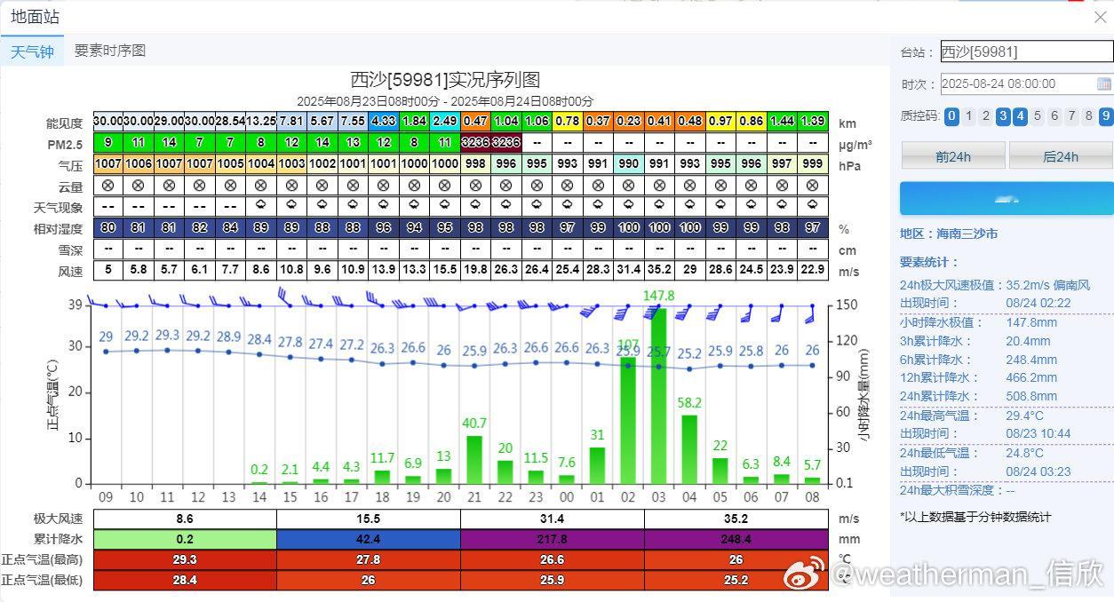Enable quality control code 5

click(1038, 116)
